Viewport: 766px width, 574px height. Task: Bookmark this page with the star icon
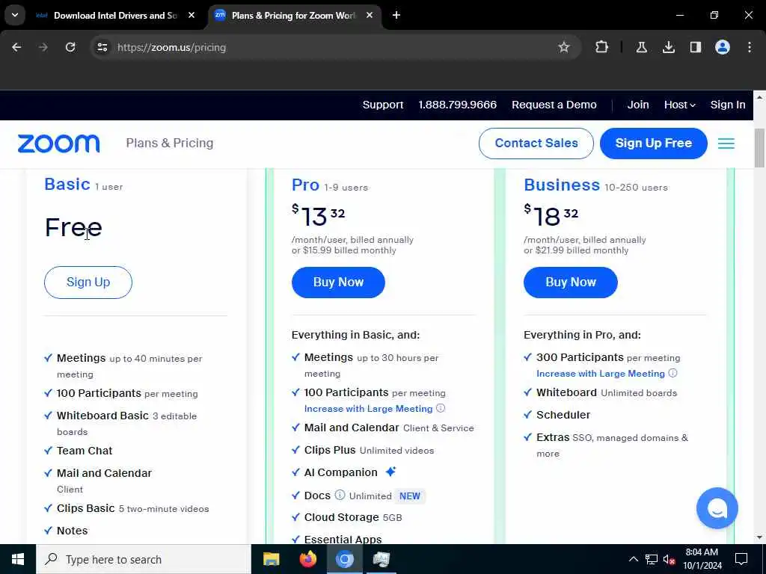click(564, 47)
